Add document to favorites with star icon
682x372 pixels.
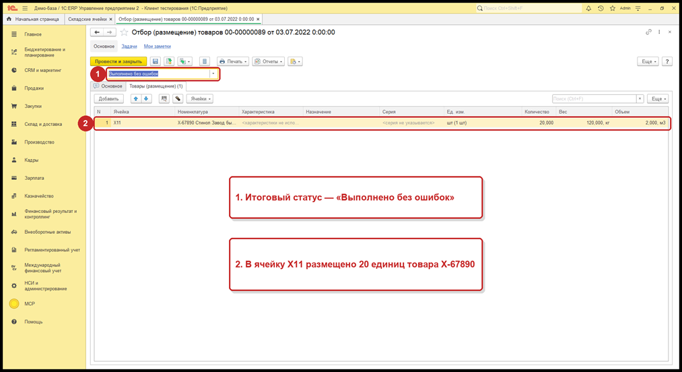[x=125, y=32]
